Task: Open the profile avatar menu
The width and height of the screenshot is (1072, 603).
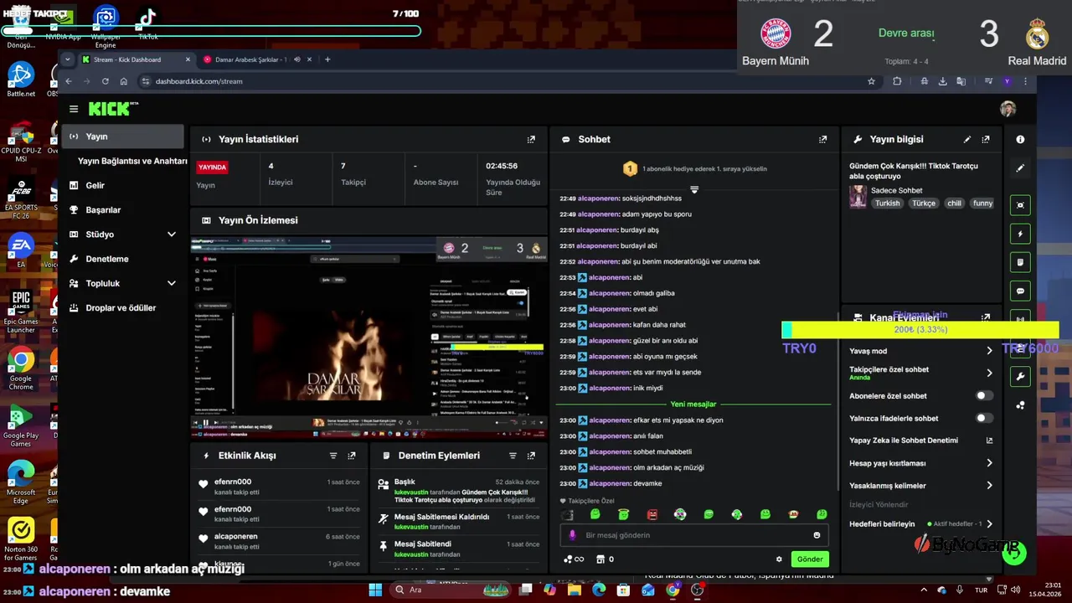Action: 1008,109
